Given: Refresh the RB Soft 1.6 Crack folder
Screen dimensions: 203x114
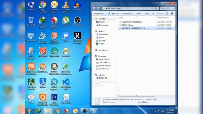Looking at the screenshot, I should pyautogui.click(x=157, y=9).
